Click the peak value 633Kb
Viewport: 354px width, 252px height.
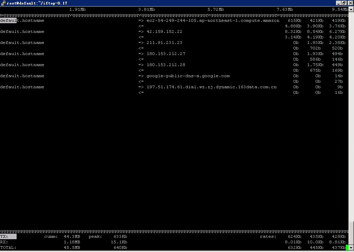(120, 236)
